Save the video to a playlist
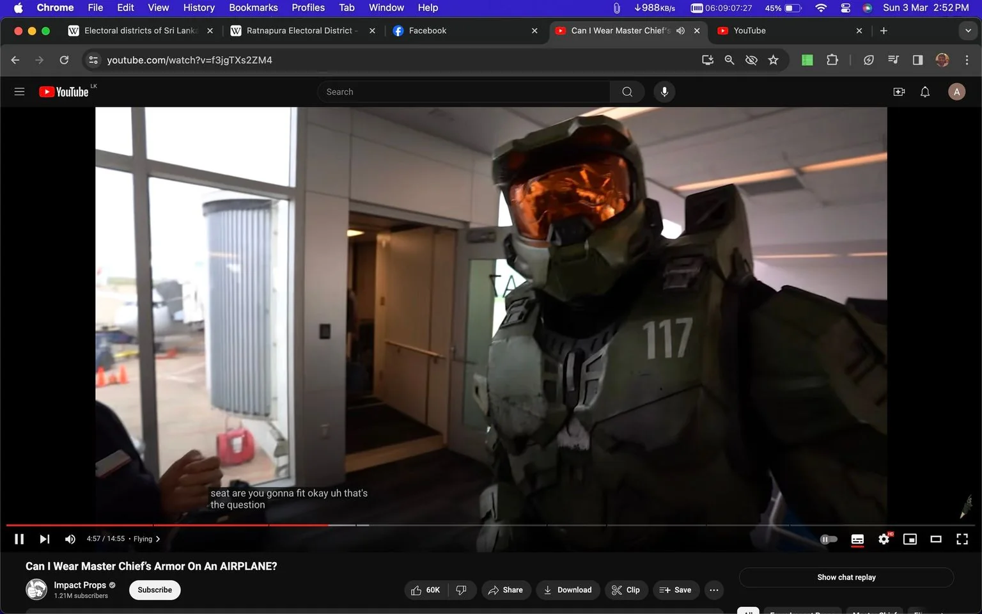The height and width of the screenshot is (614, 982). tap(676, 590)
